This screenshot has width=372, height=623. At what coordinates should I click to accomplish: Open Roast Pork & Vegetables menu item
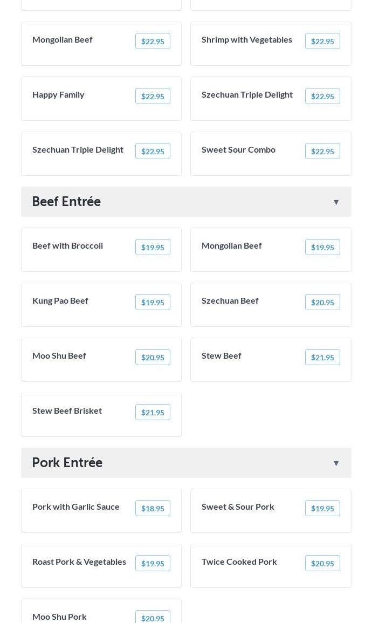coord(79,562)
